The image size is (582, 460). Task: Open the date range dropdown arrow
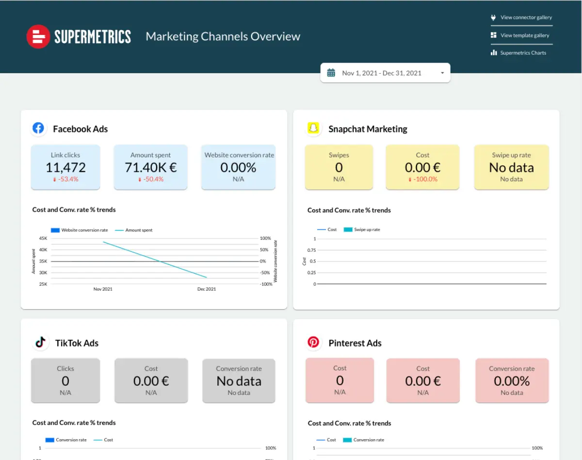coord(442,73)
